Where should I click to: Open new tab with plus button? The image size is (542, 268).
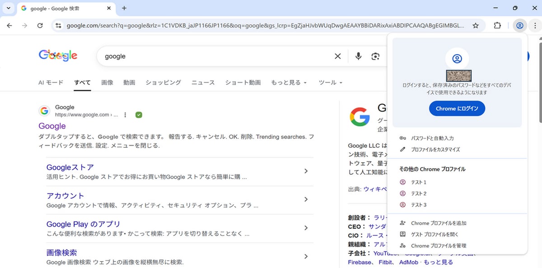tap(124, 8)
